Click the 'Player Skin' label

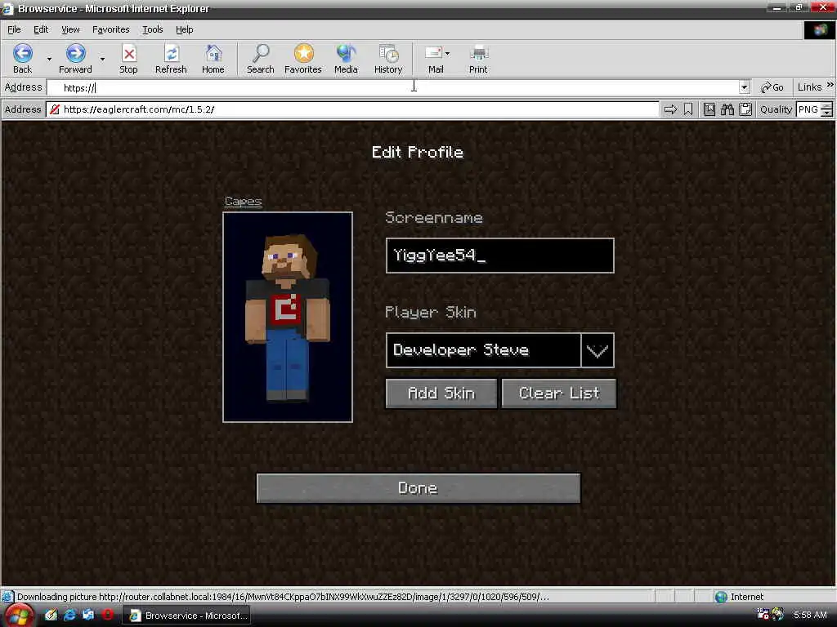coord(430,312)
